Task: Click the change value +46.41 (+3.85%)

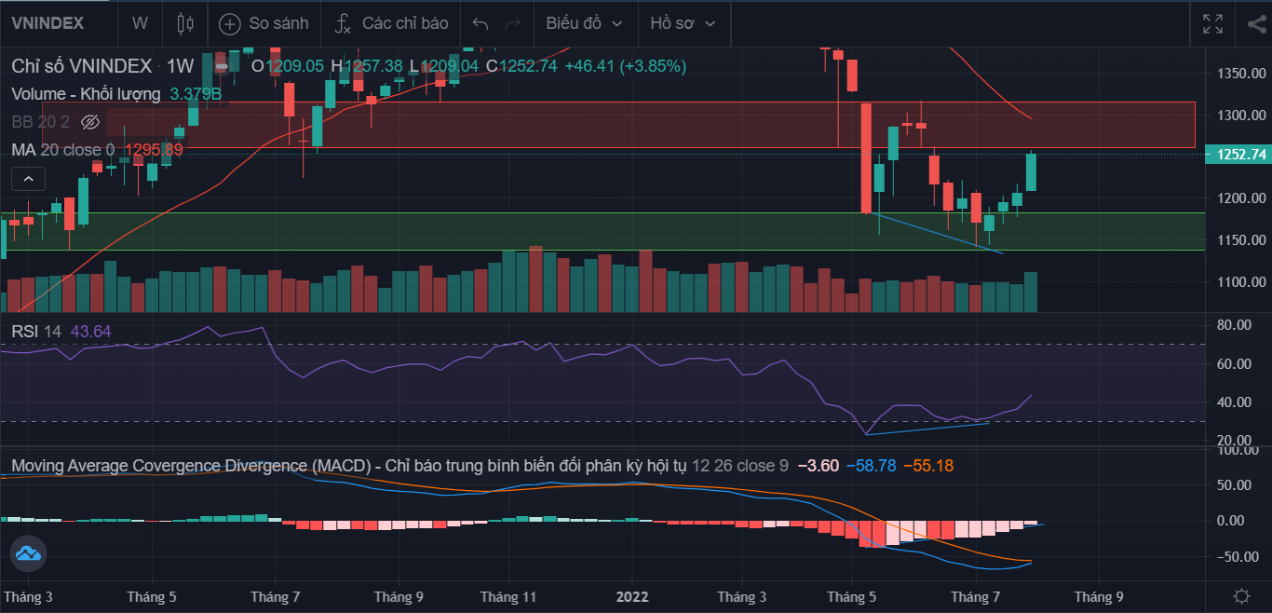Action: 626,66
